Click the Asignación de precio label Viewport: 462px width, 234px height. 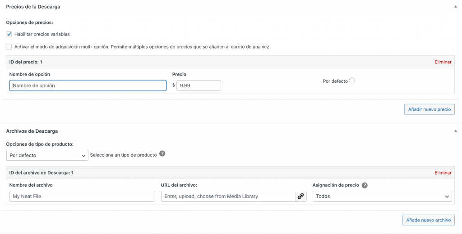pos(336,185)
